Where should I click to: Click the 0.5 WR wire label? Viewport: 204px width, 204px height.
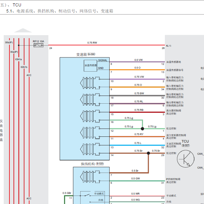[136, 194]
